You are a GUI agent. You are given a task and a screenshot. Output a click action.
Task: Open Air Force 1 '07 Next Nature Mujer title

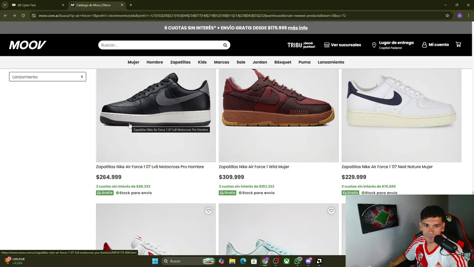pyautogui.click(x=387, y=167)
